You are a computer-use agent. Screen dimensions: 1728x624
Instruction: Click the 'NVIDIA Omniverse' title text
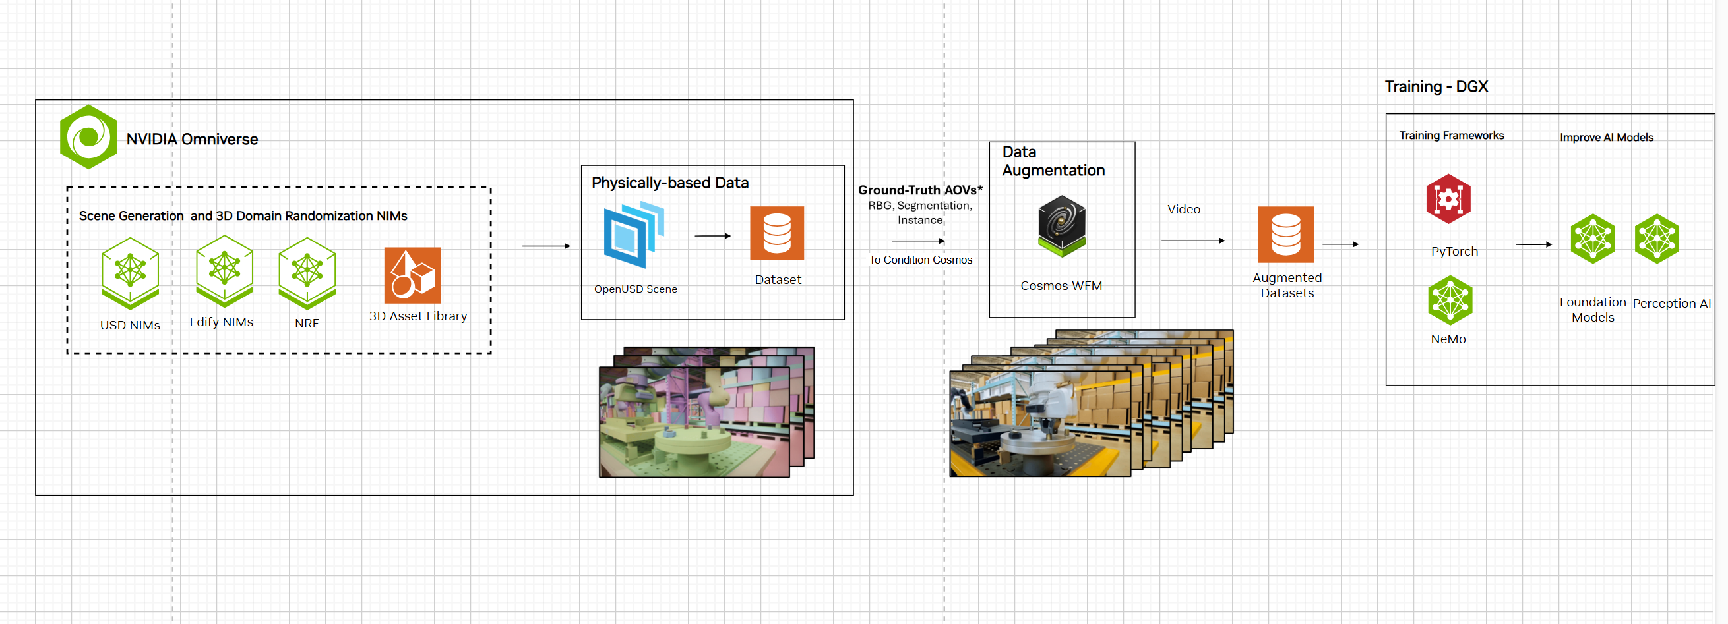pyautogui.click(x=192, y=139)
